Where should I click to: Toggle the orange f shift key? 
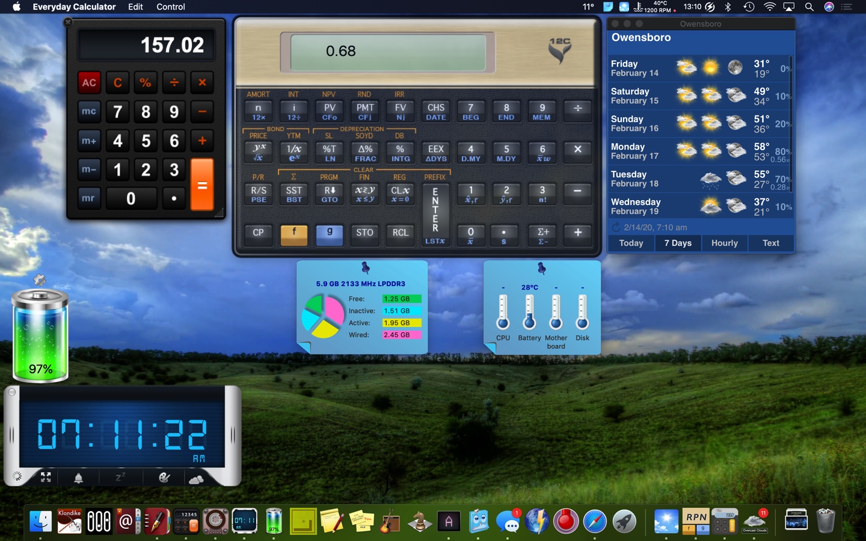294,234
